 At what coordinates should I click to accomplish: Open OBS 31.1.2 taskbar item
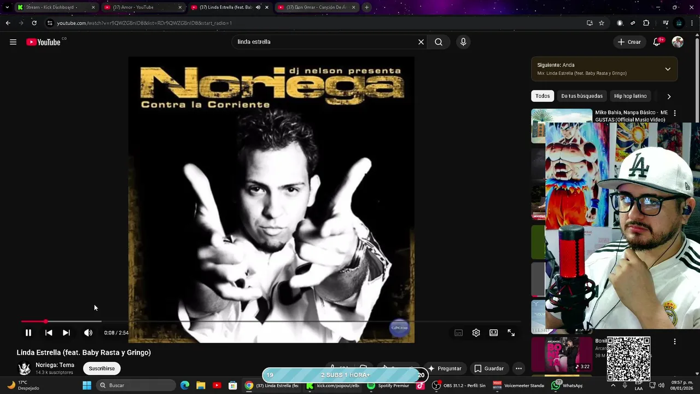458,385
